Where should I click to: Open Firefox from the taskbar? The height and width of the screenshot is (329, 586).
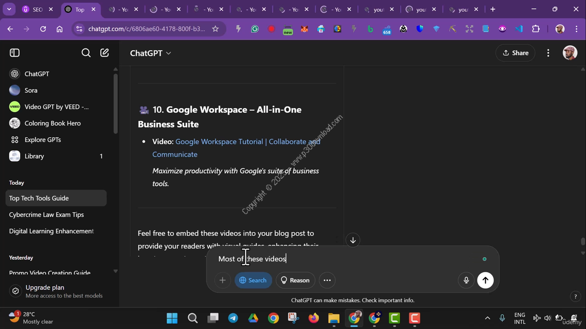point(314,318)
